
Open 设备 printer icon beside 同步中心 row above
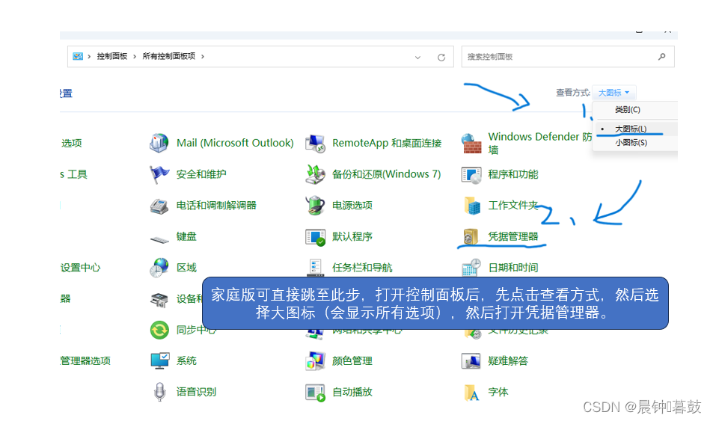[159, 300]
